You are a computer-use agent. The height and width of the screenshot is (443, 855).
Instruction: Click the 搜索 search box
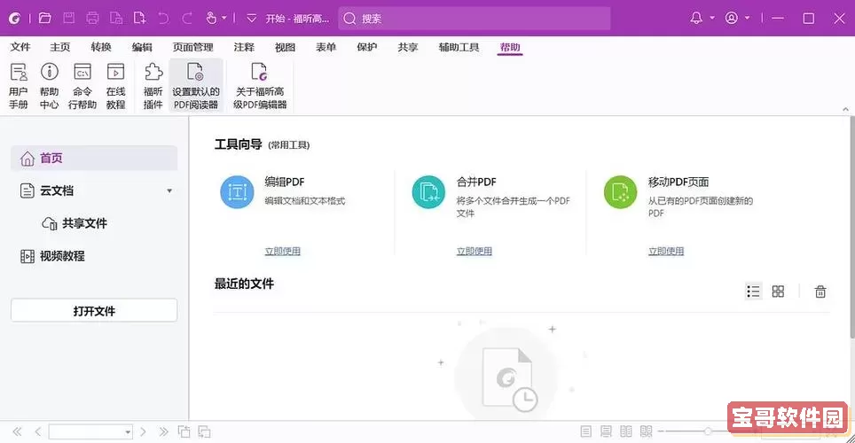pos(475,19)
